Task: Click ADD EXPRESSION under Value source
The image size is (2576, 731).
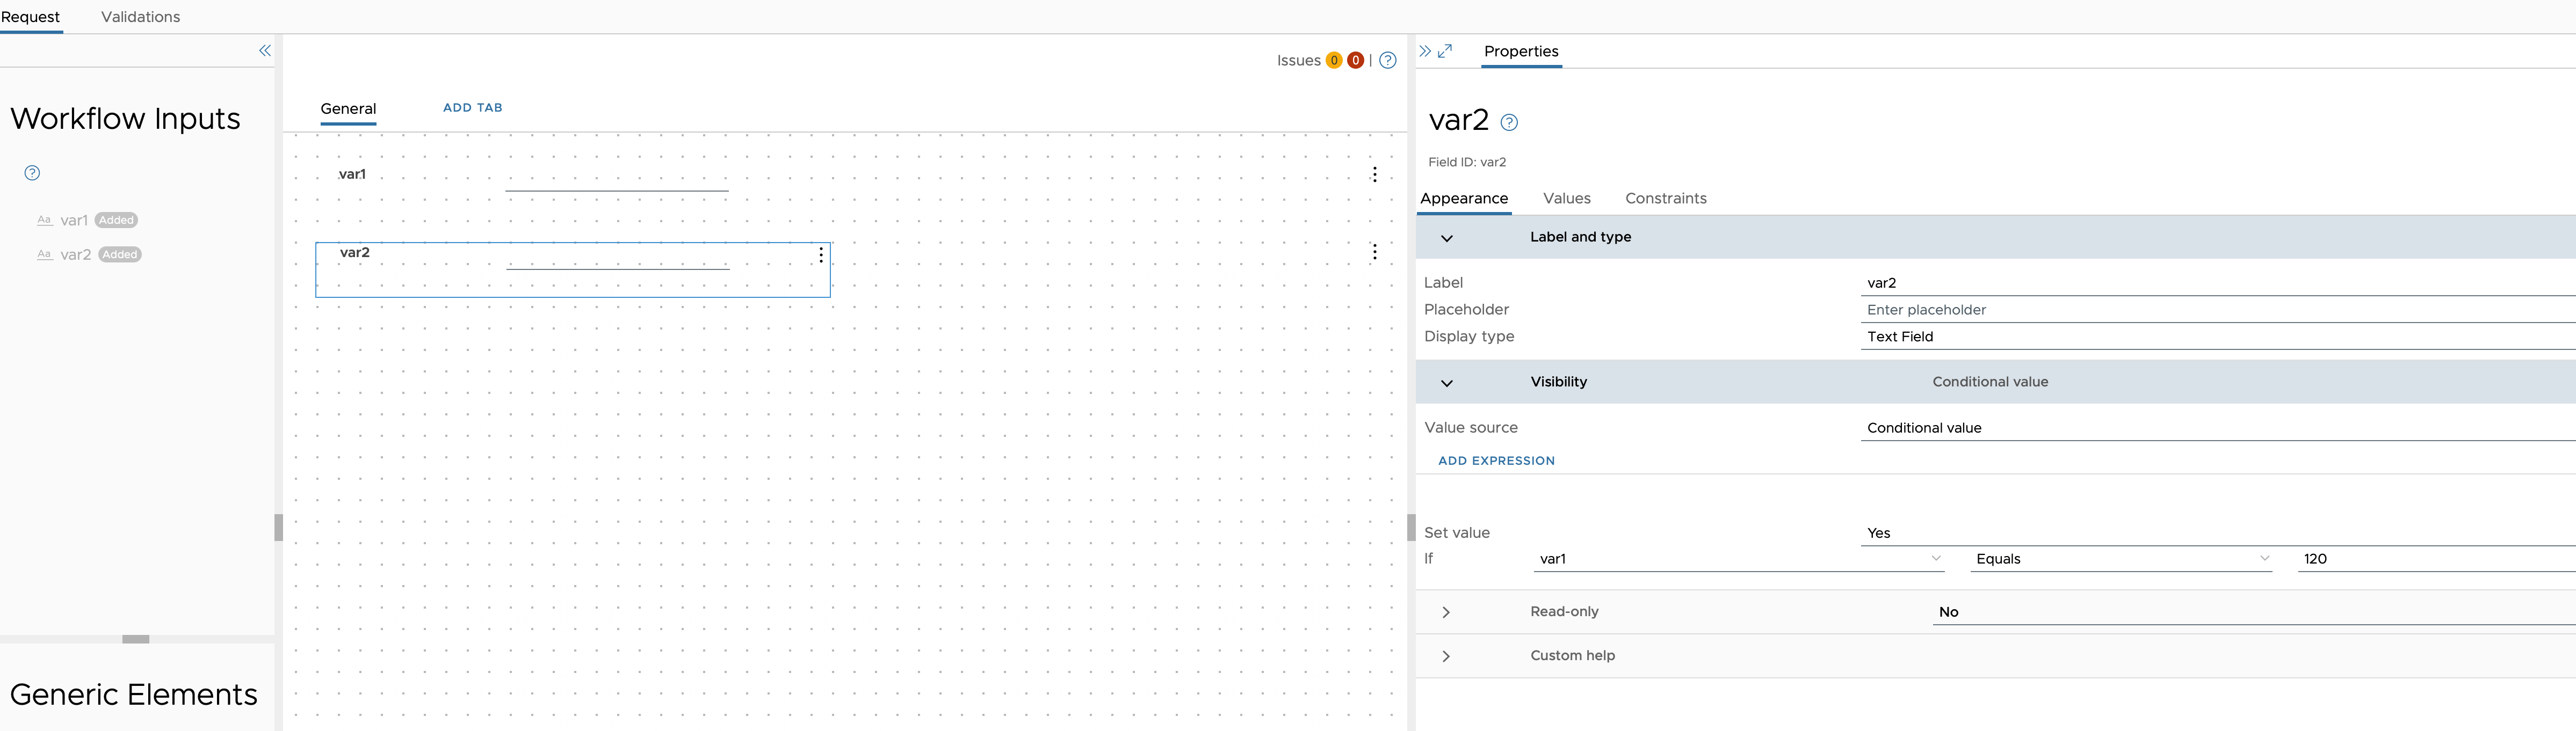Action: point(1496,460)
